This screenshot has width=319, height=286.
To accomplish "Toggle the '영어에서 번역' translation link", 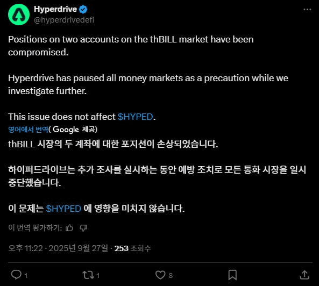I will [28, 130].
